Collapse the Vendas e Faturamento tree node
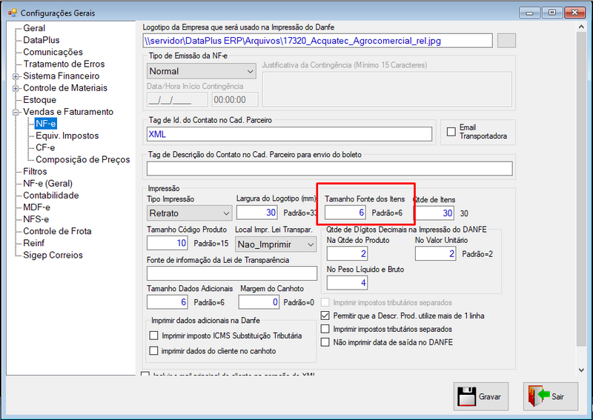 (x=16, y=113)
